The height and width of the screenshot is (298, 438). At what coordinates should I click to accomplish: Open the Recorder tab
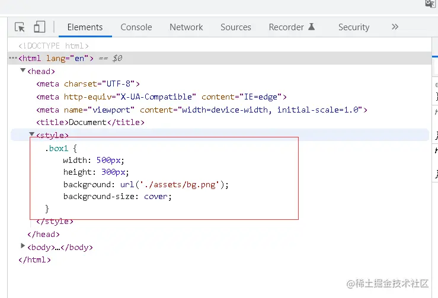point(286,27)
